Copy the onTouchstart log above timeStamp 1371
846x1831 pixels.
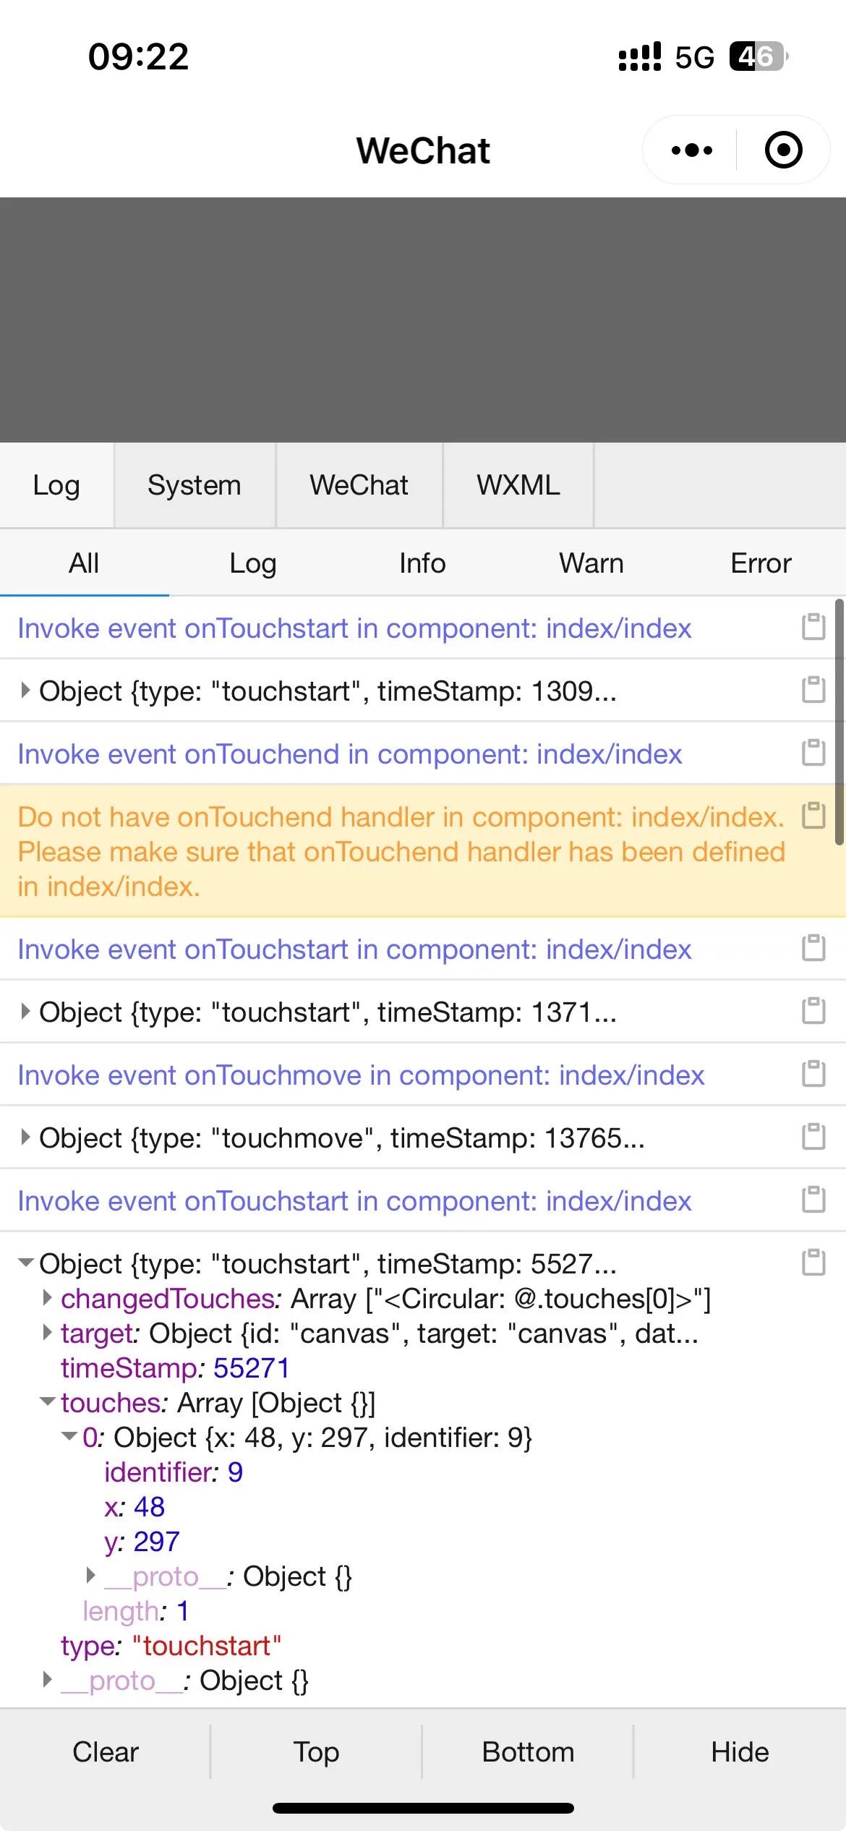(x=813, y=948)
